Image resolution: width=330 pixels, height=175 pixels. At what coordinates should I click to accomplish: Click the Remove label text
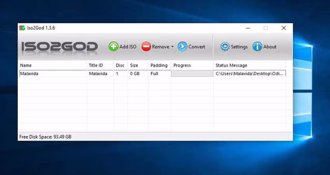pyautogui.click(x=161, y=46)
